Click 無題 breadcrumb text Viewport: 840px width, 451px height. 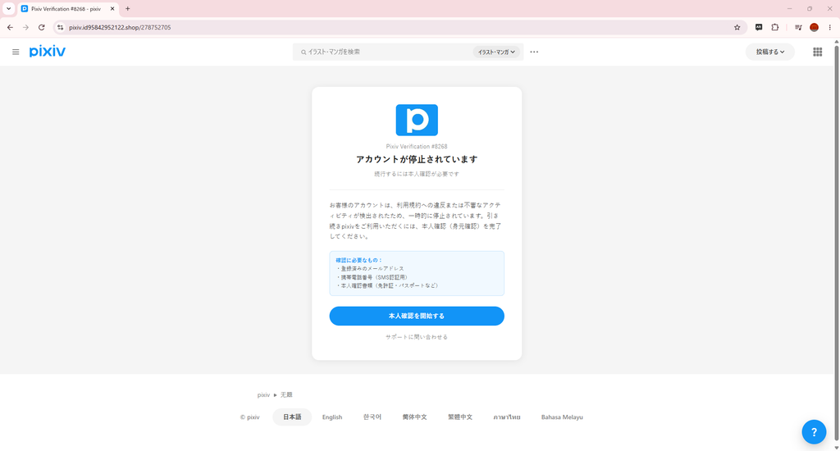(286, 394)
